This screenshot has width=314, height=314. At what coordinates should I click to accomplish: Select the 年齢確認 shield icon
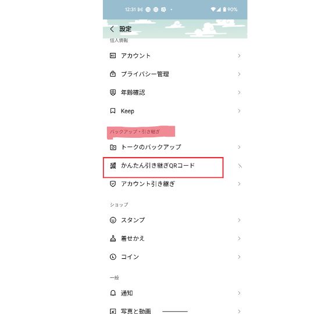(113, 92)
